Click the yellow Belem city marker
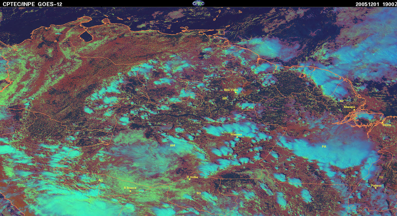The height and width of the screenshot is (216, 397). [382, 122]
